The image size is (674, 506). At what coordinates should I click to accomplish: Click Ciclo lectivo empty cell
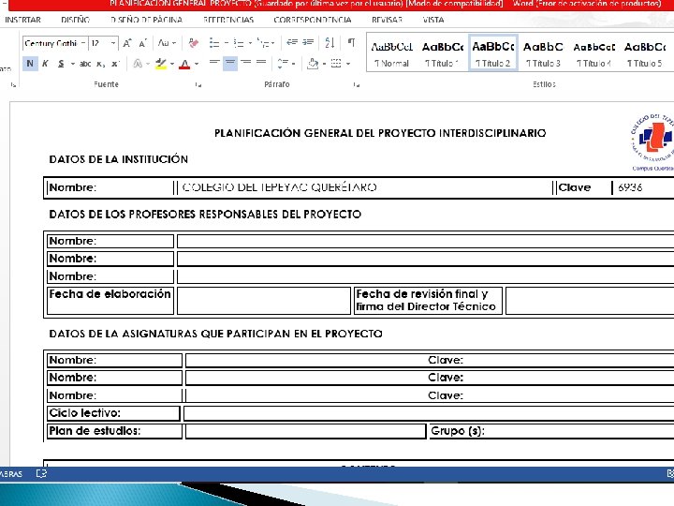(429, 413)
